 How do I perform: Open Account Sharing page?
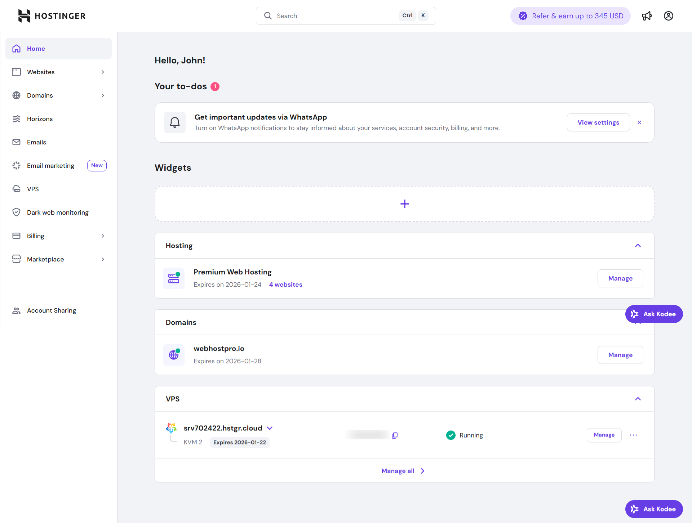coord(58,310)
